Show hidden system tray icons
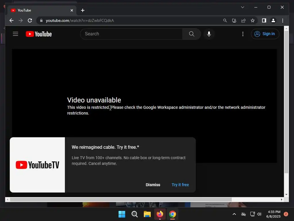The image size is (294, 221). [x=234, y=214]
